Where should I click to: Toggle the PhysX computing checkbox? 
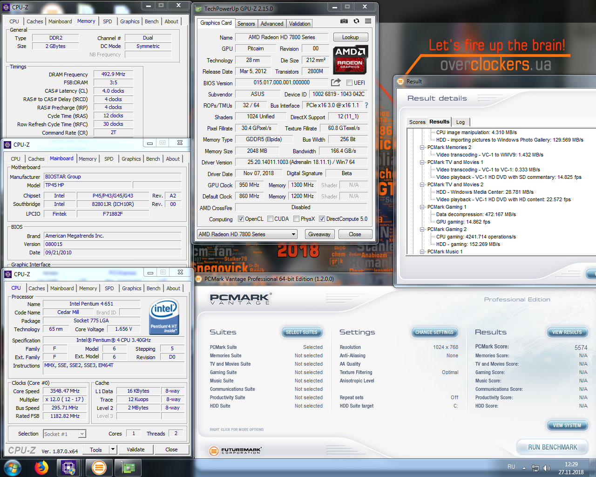pos(297,219)
